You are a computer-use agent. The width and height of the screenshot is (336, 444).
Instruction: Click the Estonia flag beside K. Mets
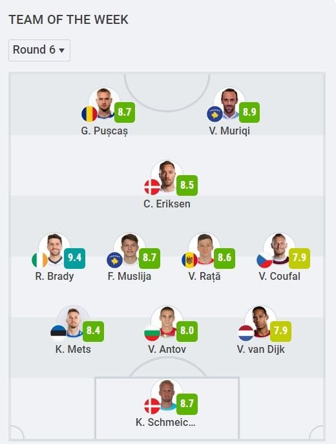[59, 333]
